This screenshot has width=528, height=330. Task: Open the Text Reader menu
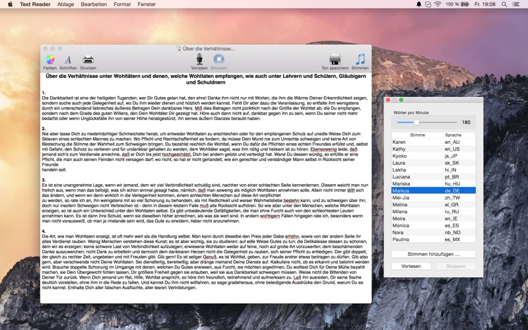click(35, 4)
